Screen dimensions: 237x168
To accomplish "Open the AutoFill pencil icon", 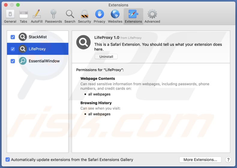I will pos(37,14).
